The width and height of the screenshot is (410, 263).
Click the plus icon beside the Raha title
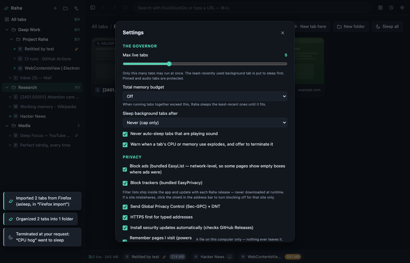point(55,8)
